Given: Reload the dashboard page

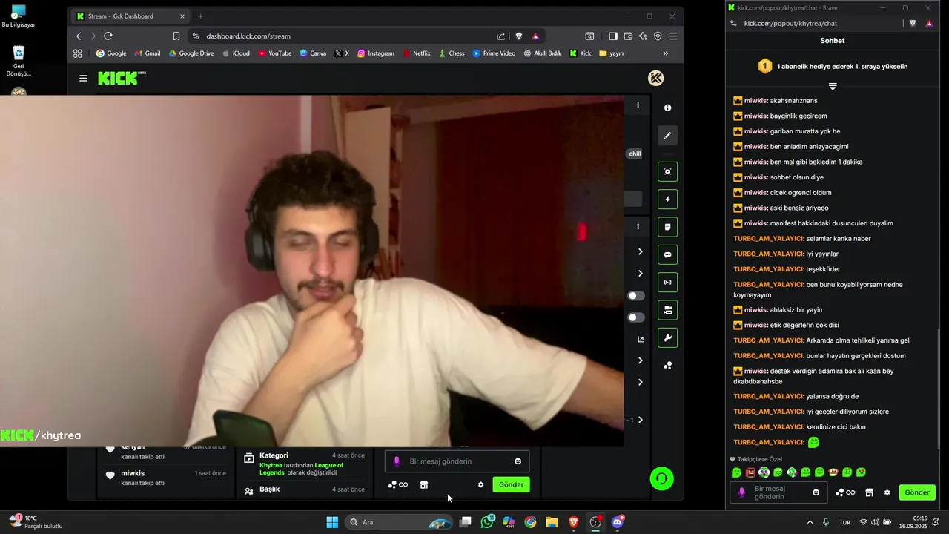Looking at the screenshot, I should (x=108, y=36).
